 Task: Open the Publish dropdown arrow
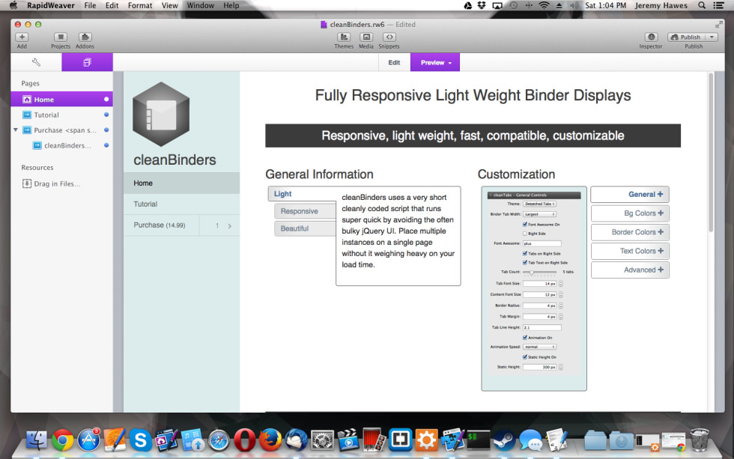712,37
